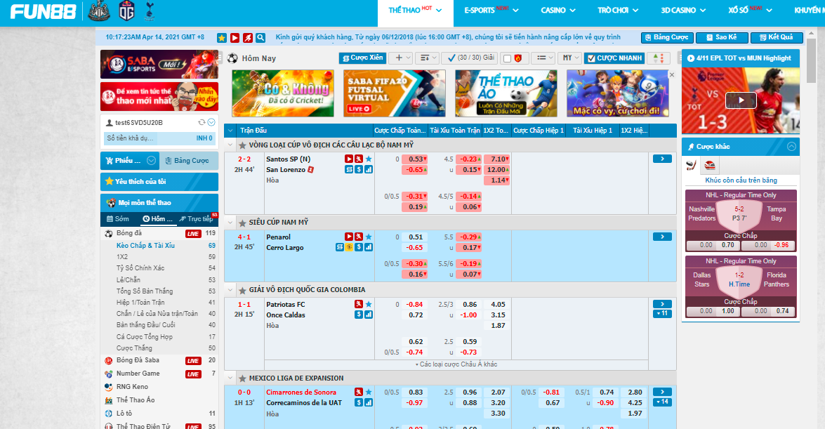Open Yêu thích của tôi favorites
Image resolution: width=825 pixels, height=429 pixels.
159,182
